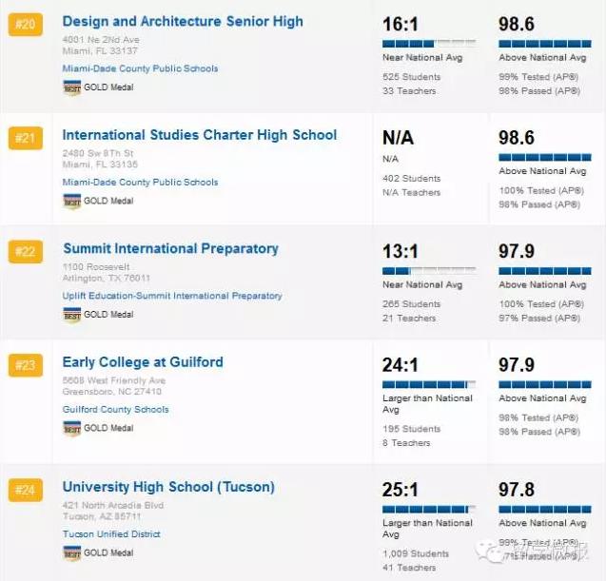Viewport: 606px width, 581px height.
Task: Open University High School (Tucson) page
Action: click(168, 487)
